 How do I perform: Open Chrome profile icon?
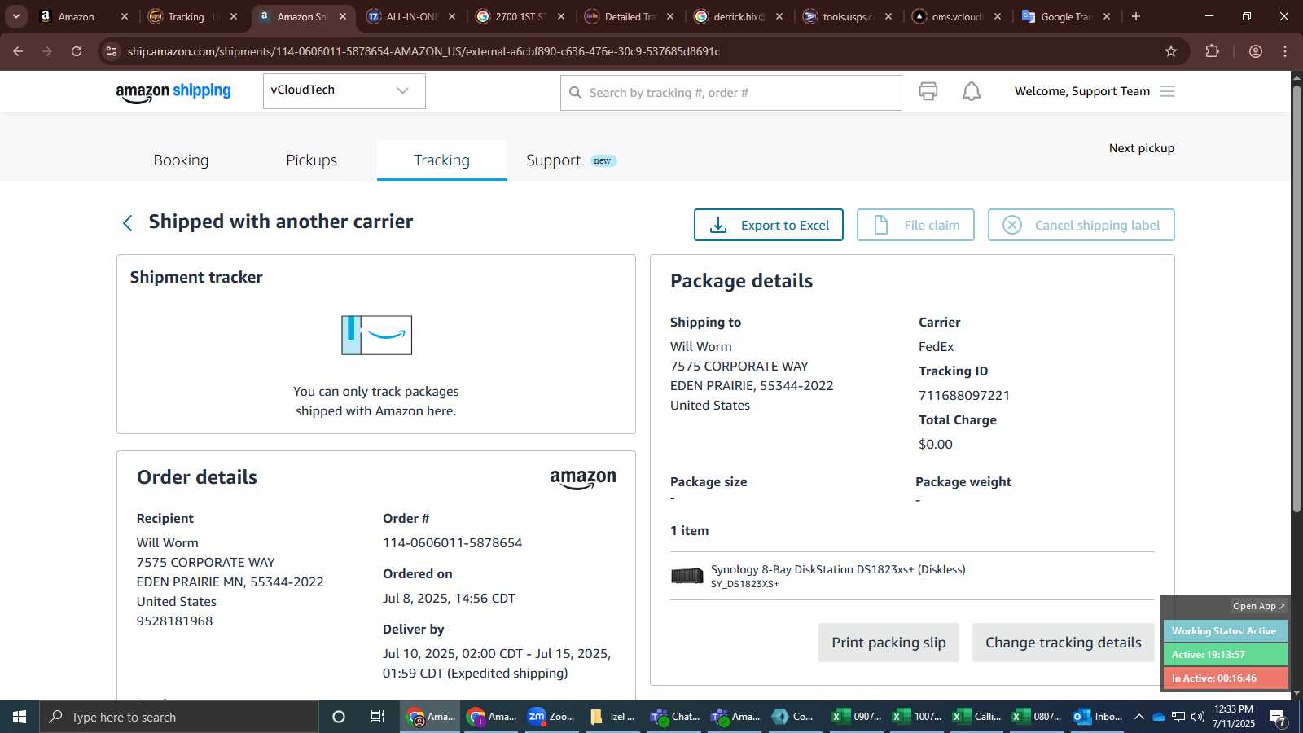(1256, 51)
